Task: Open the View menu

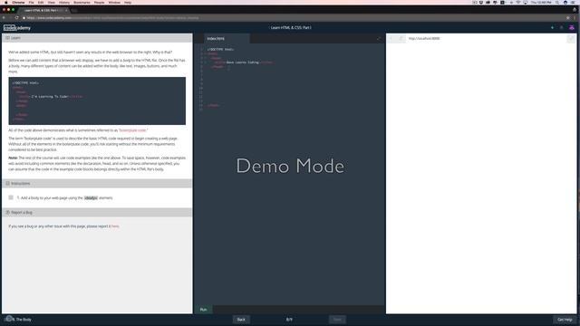Action: pos(51,3)
